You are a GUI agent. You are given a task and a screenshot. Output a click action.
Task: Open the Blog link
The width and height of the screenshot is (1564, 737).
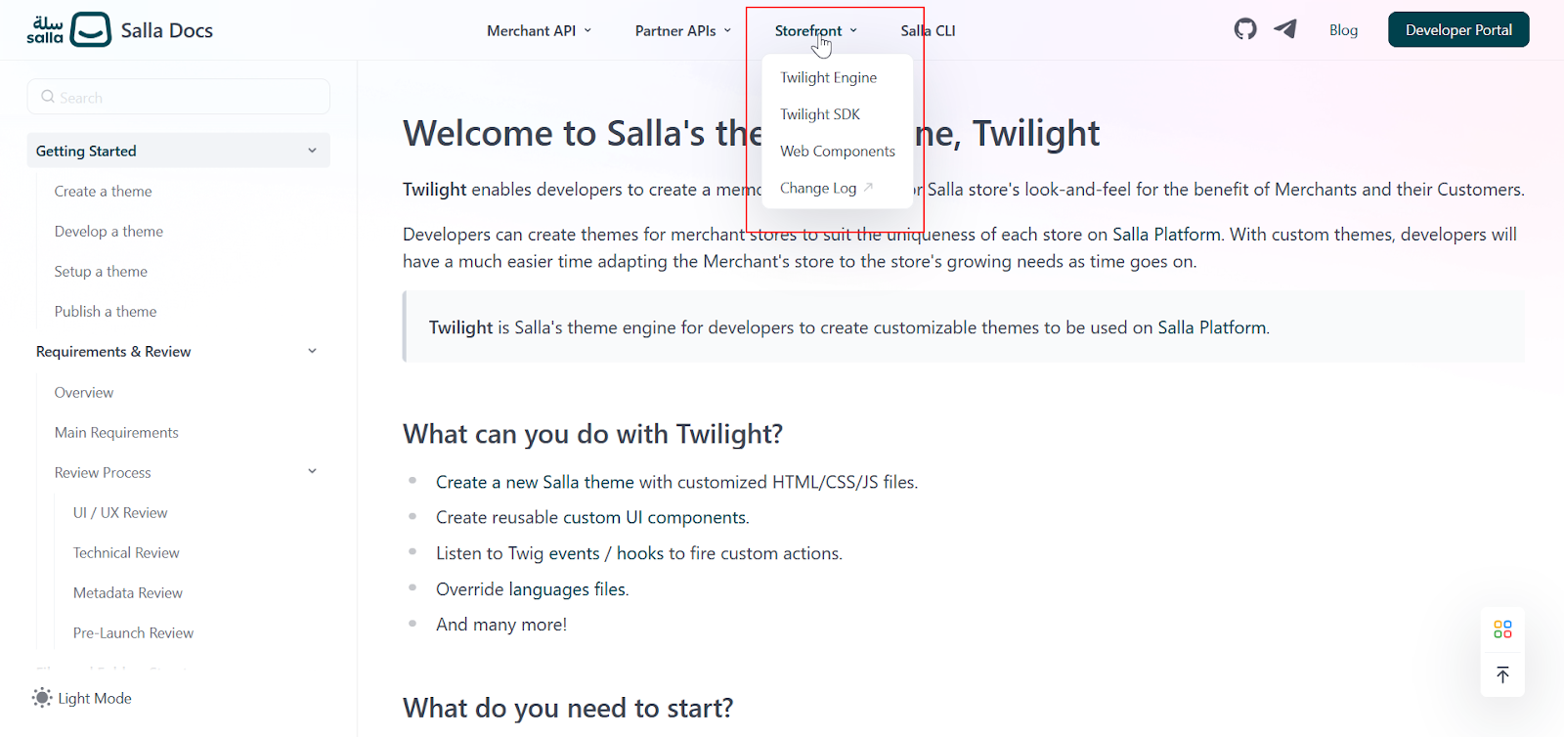(1343, 30)
